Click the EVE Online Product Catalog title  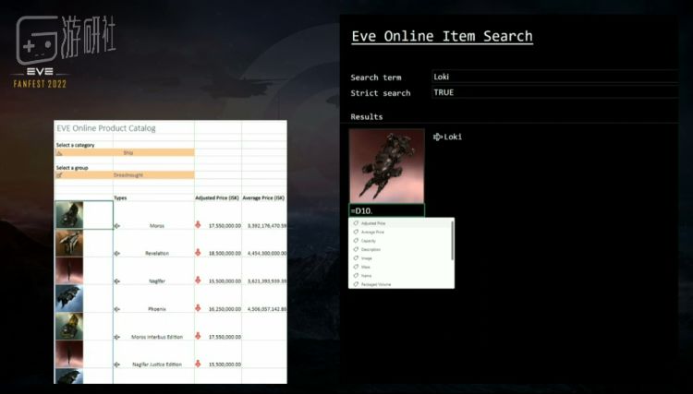[106, 128]
